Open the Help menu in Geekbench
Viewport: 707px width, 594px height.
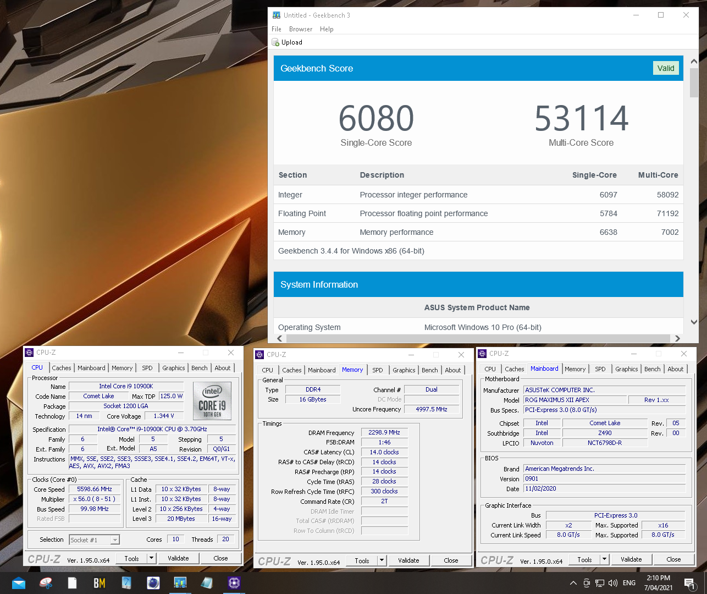pos(327,29)
